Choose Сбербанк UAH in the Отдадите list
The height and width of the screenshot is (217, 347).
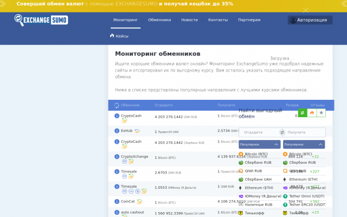point(258,180)
